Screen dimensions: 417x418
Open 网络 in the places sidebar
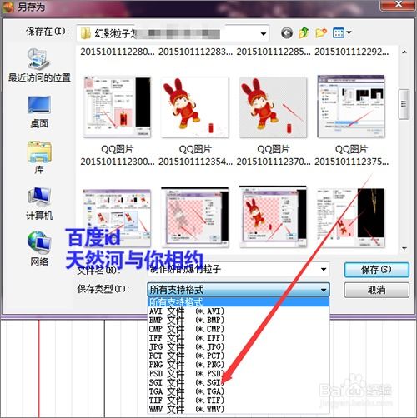39,249
